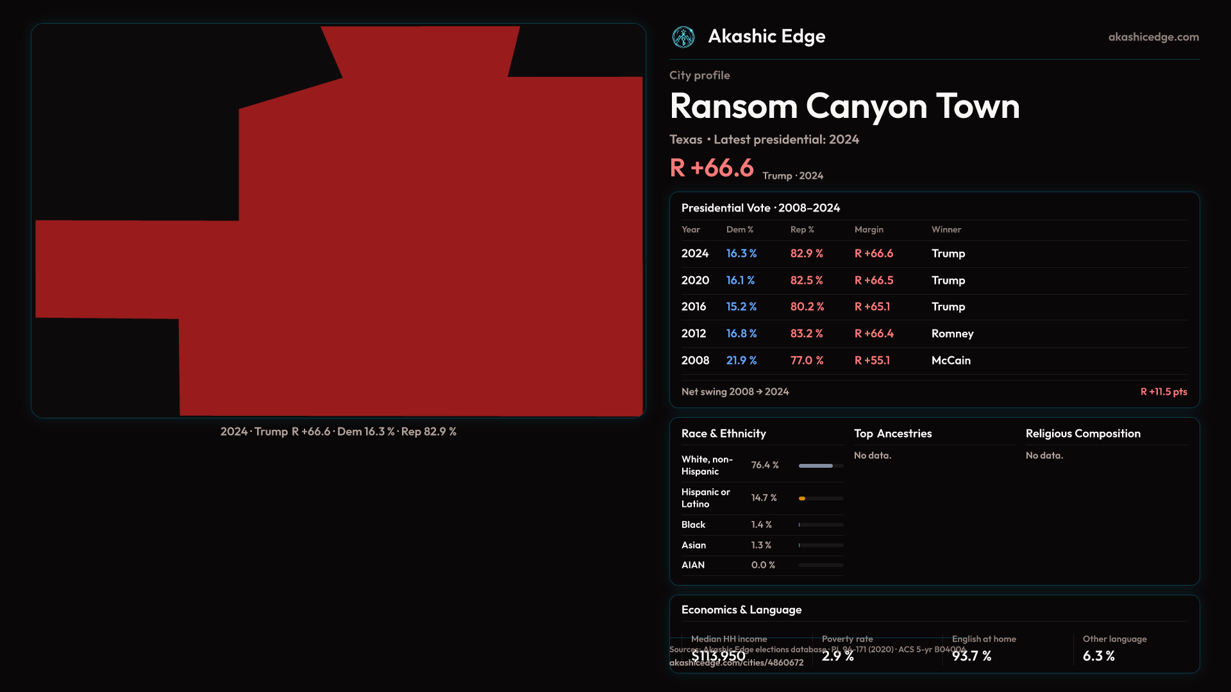Click the Top Ancestries heading
Image resolution: width=1231 pixels, height=692 pixels.
click(x=892, y=434)
